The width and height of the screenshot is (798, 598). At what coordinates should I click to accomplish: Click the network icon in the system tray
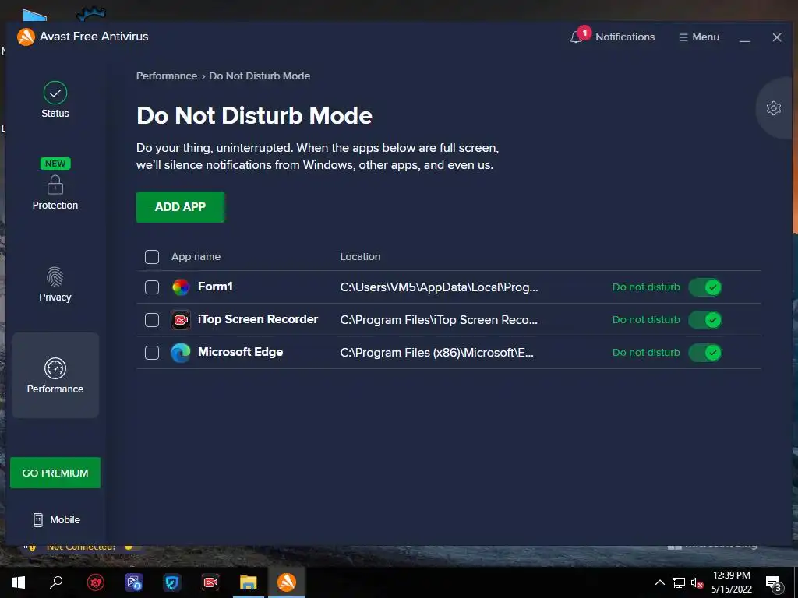[x=679, y=582]
